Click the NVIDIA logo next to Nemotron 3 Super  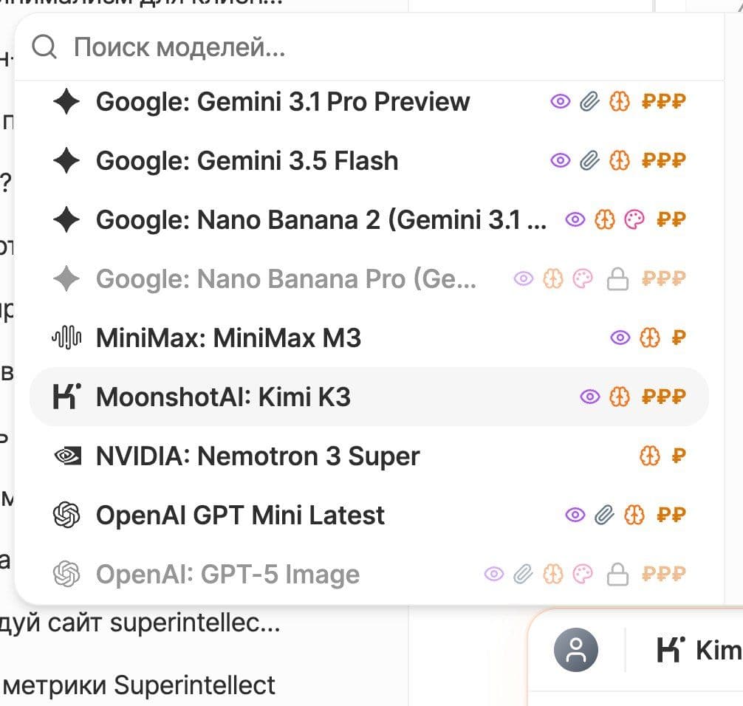click(66, 456)
